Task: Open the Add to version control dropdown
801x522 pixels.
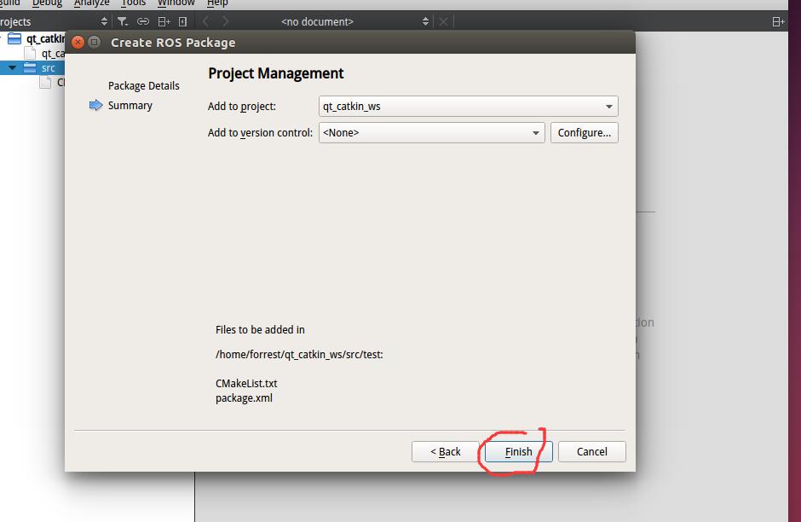Action: pos(432,132)
